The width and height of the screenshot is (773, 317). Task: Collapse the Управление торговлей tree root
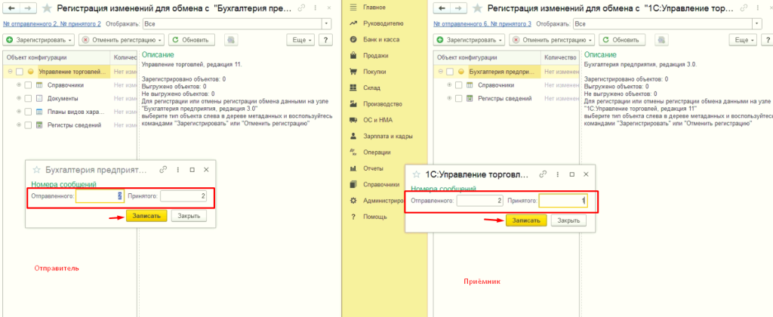pyautogui.click(x=11, y=72)
